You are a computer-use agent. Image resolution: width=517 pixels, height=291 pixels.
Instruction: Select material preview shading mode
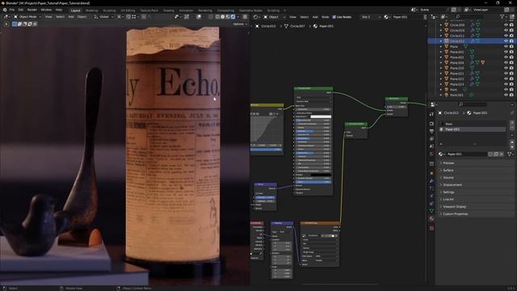pyautogui.click(x=228, y=16)
